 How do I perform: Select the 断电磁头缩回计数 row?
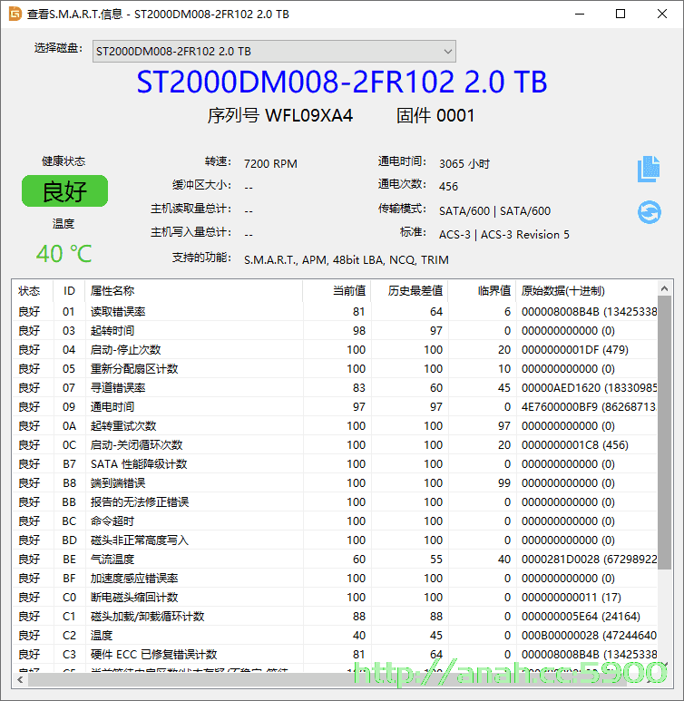(335, 598)
